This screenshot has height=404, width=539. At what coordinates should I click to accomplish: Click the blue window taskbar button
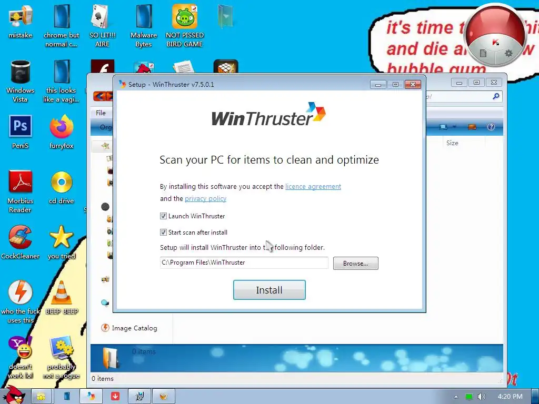point(67,396)
